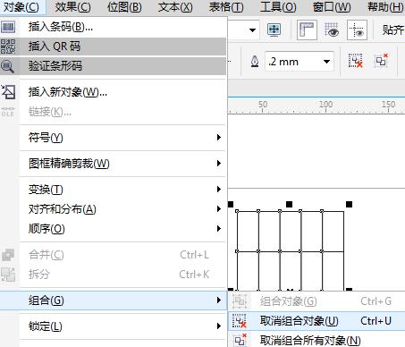Select 取消组合对象(U) in submenu
This screenshot has width=405, height=347.
[x=316, y=321]
